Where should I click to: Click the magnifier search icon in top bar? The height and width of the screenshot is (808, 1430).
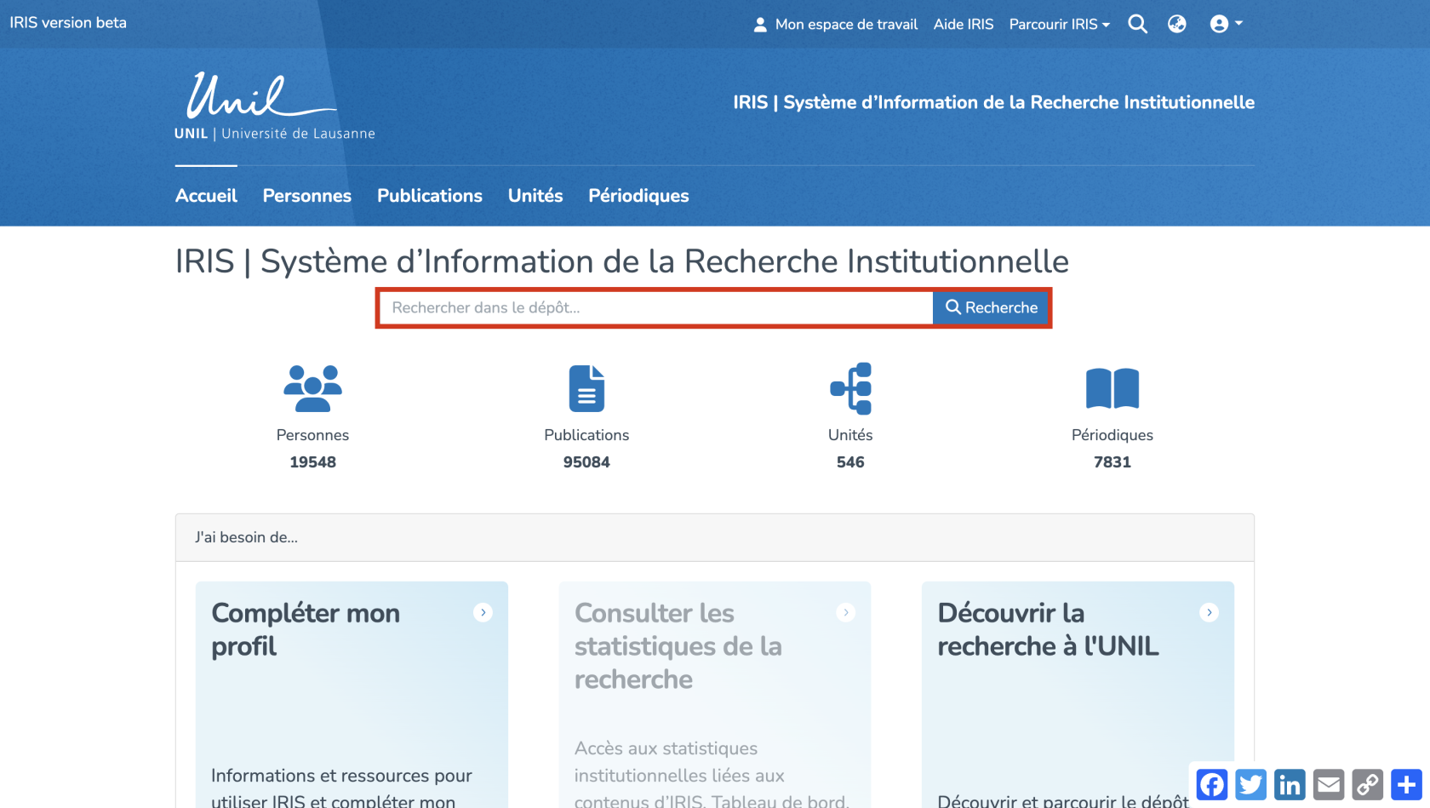coord(1137,24)
